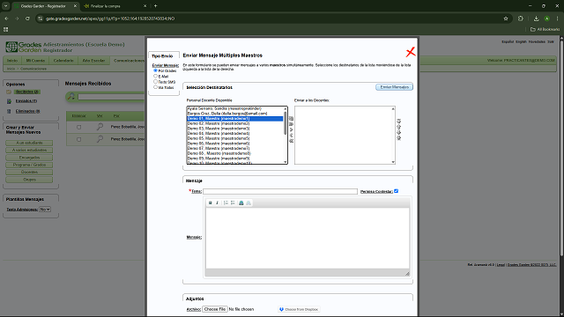The width and height of the screenshot is (564, 317).
Task: Click the search magnifier icon under Mensajes Recibidos
Action: 71,96
